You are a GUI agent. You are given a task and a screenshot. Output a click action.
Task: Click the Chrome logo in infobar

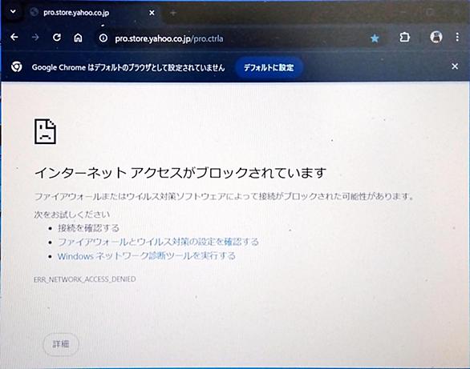[16, 67]
